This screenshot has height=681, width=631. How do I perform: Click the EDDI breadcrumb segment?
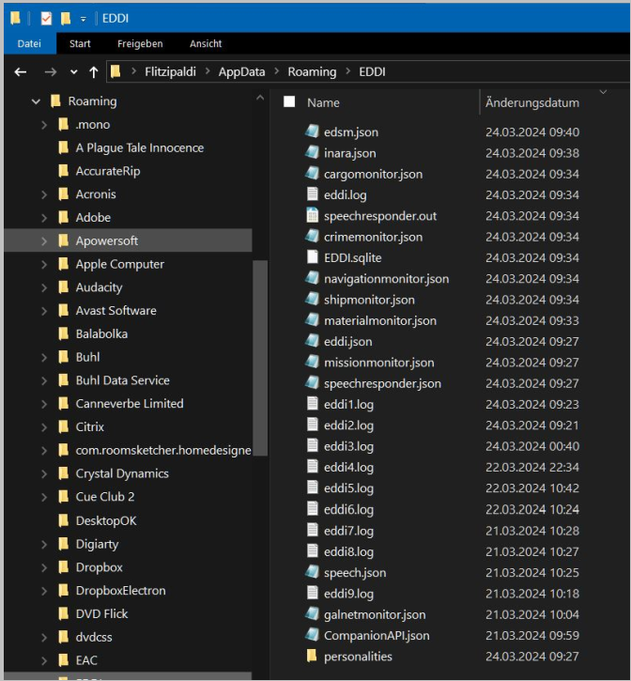pos(372,71)
